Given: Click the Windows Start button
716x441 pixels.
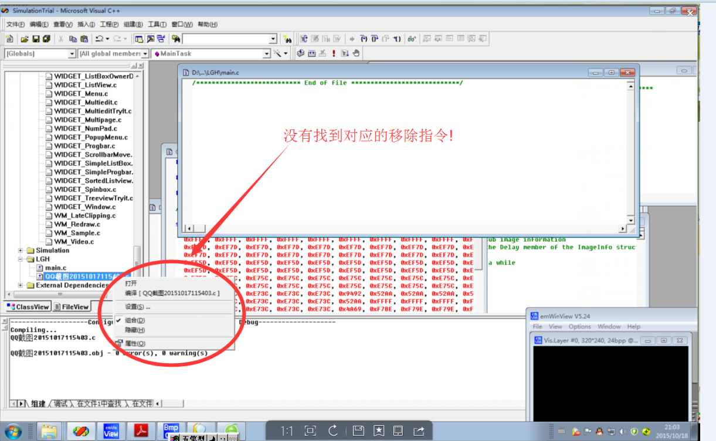Looking at the screenshot, I should click(12, 432).
